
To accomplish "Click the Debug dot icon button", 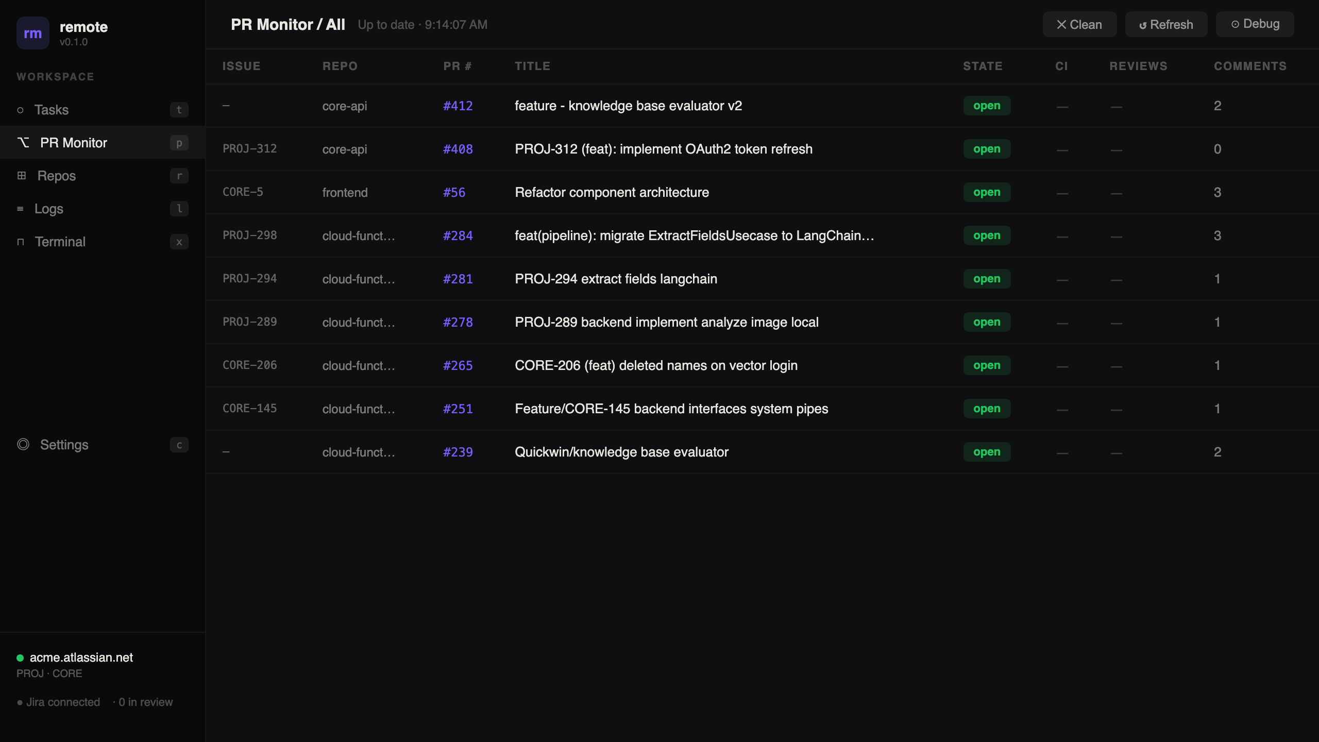I will click(x=1236, y=24).
